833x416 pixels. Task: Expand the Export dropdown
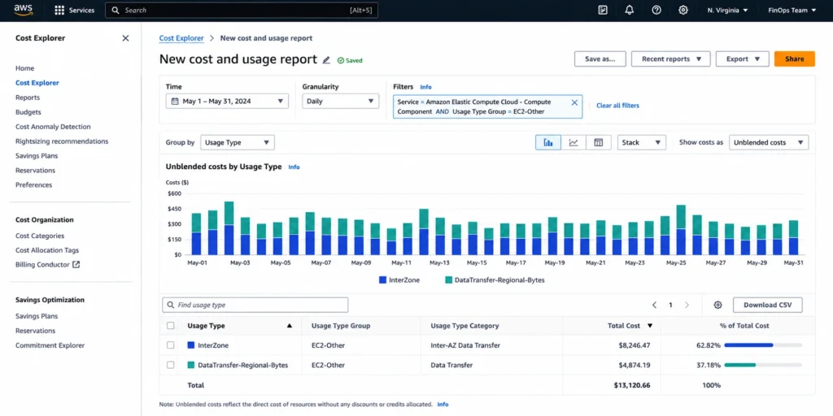pos(742,58)
